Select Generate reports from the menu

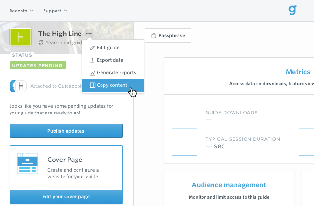point(113,72)
